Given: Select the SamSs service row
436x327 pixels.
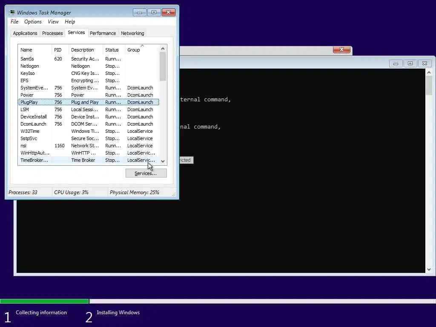Looking at the screenshot, I should tap(89, 59).
